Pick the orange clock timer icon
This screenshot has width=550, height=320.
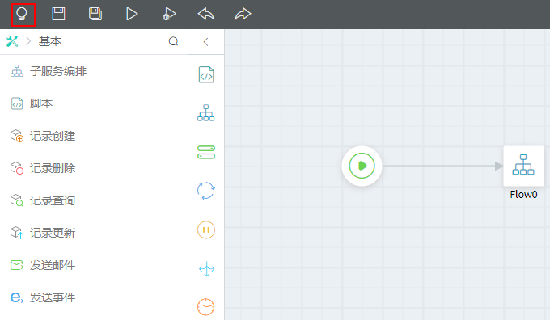(x=206, y=307)
